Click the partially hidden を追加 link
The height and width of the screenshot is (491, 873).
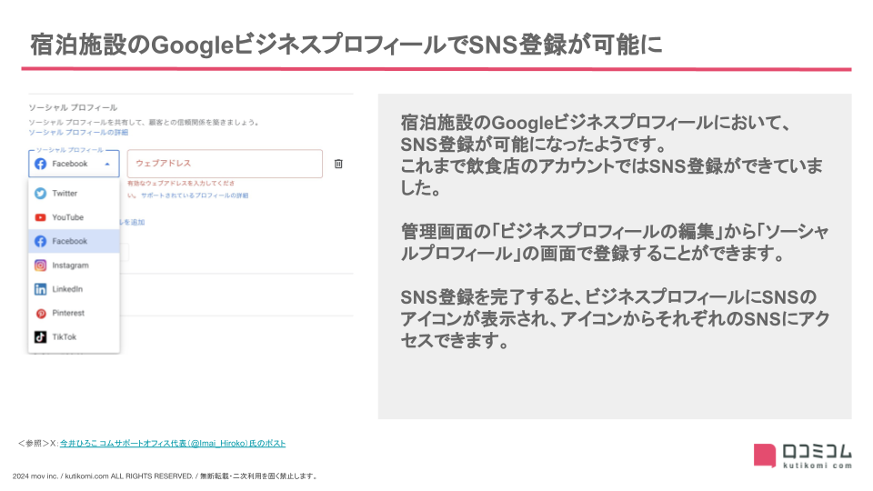[134, 222]
